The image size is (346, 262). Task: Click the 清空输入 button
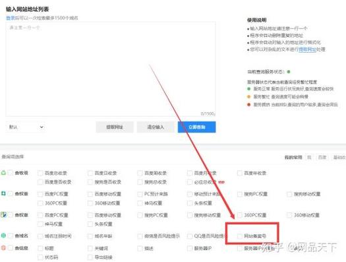(156, 127)
